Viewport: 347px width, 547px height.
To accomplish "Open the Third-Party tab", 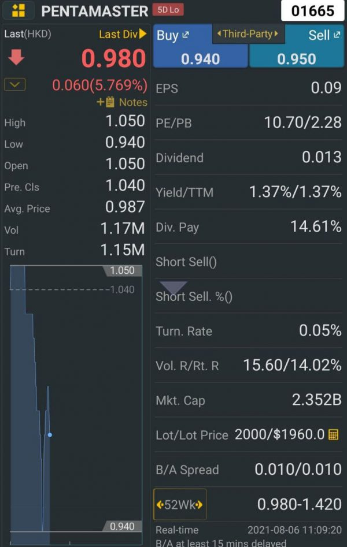I will [x=248, y=34].
